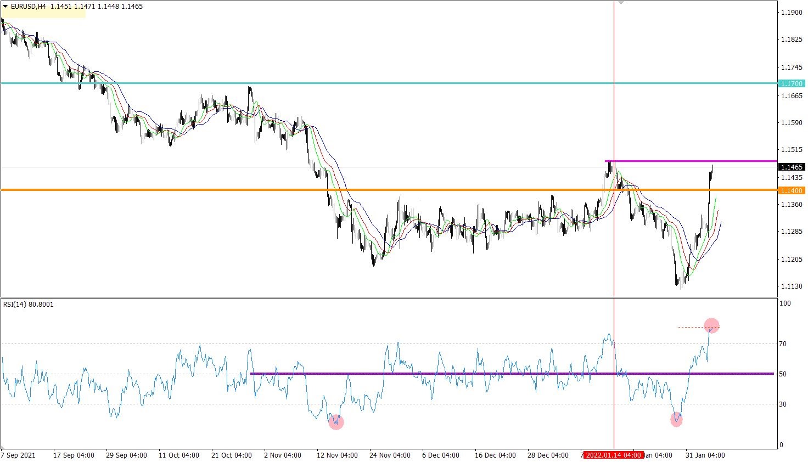Viewport: 808px width, 462px height.
Task: Click the 1.1900 price scale value
Action: [x=792, y=12]
